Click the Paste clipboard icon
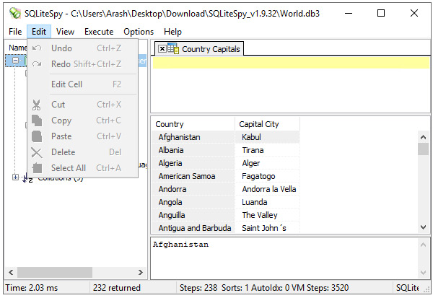This screenshot has width=433, height=298. click(37, 136)
